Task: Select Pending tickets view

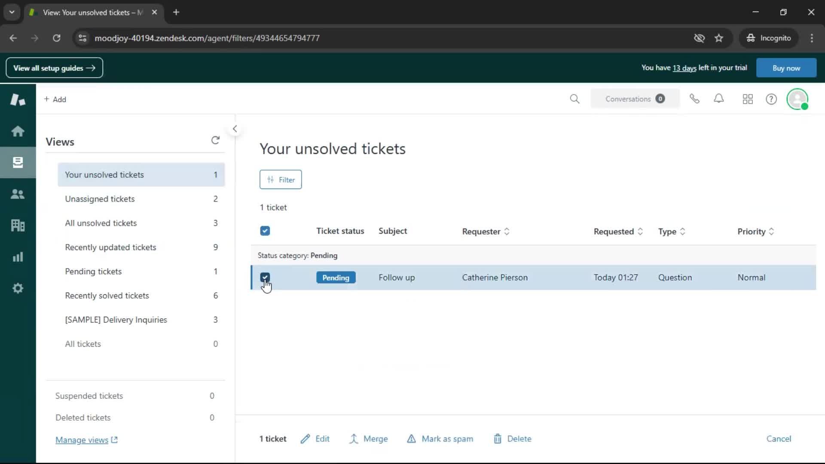Action: (x=141, y=272)
